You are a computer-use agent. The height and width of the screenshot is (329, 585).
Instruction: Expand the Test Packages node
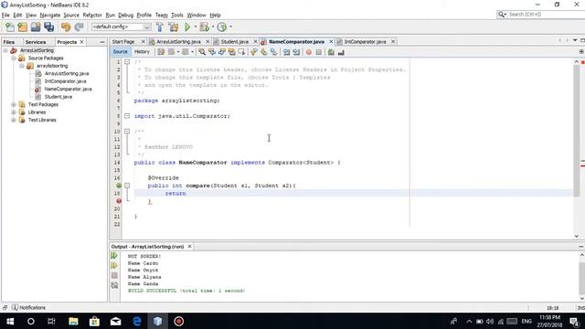14,105
